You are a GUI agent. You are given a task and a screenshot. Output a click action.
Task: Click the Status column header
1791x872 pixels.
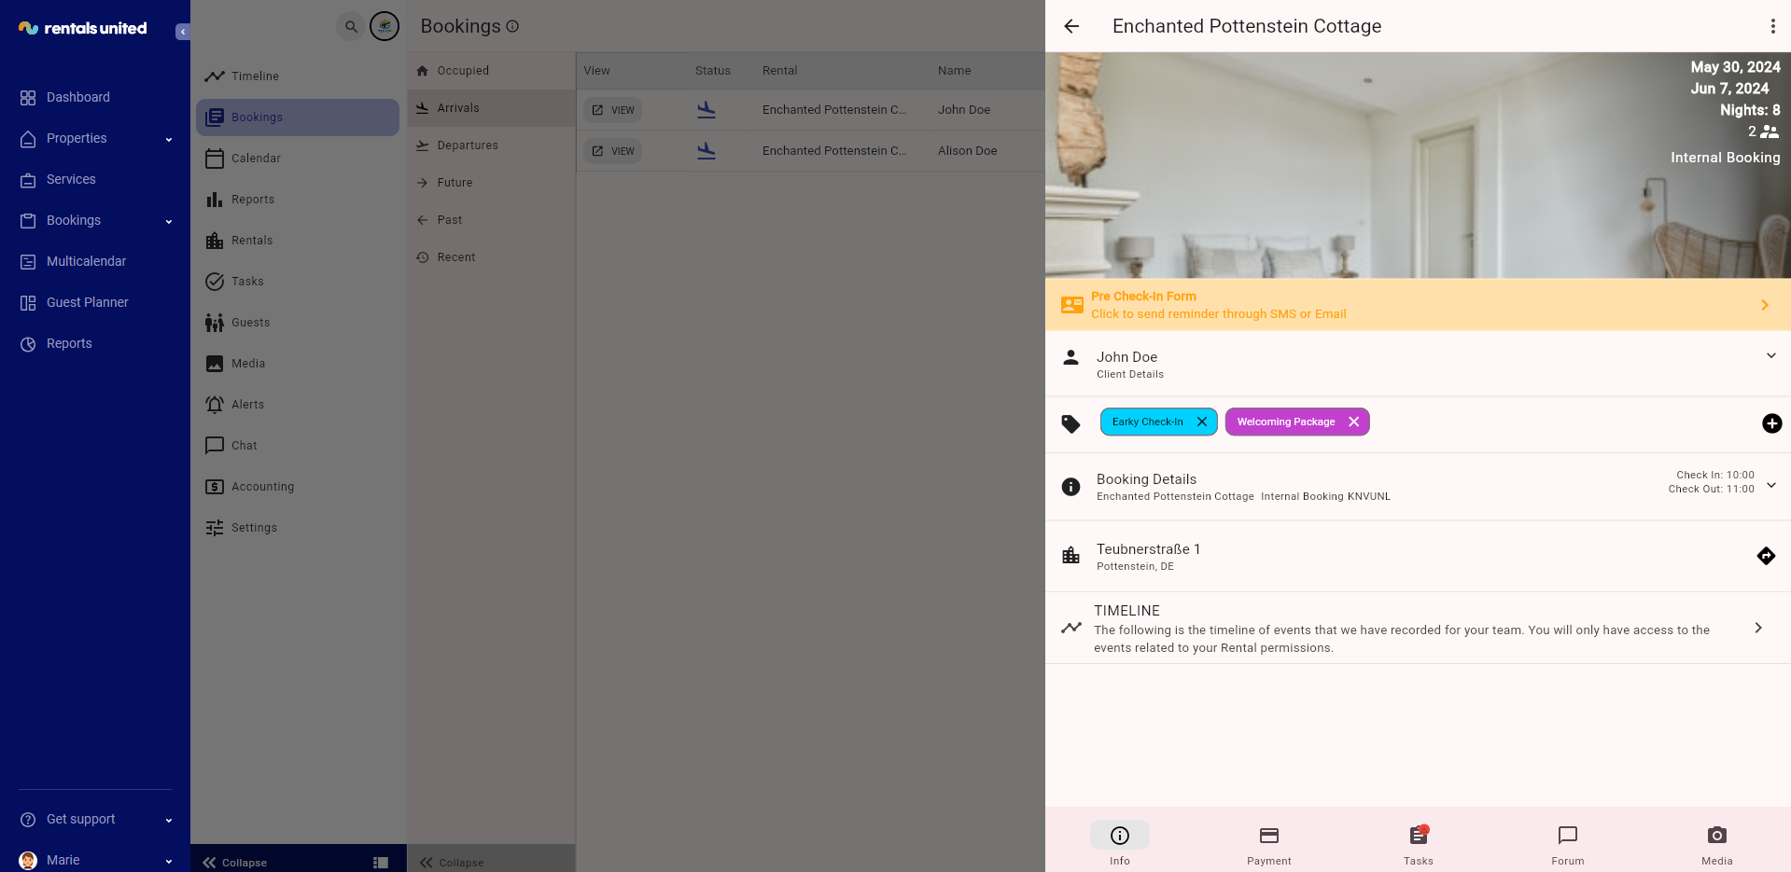pos(713,71)
